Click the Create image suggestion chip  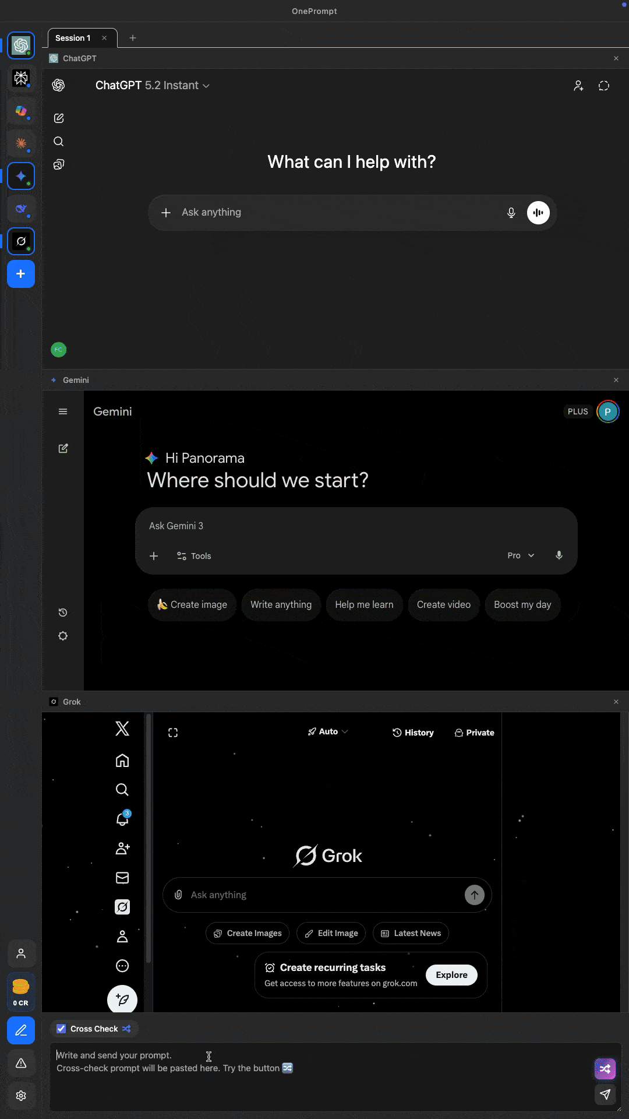(x=192, y=605)
